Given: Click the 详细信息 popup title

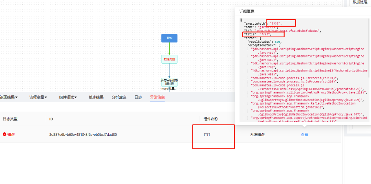Looking at the screenshot, I should [247, 11].
